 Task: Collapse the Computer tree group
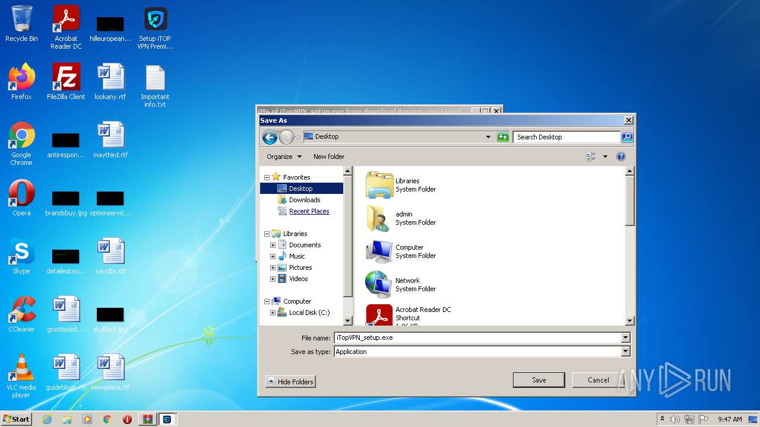(x=267, y=301)
